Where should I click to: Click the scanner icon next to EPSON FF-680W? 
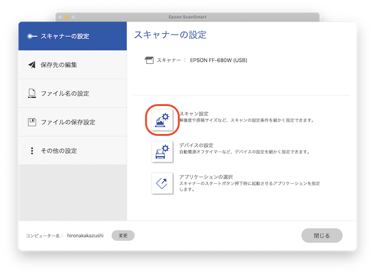(x=149, y=60)
